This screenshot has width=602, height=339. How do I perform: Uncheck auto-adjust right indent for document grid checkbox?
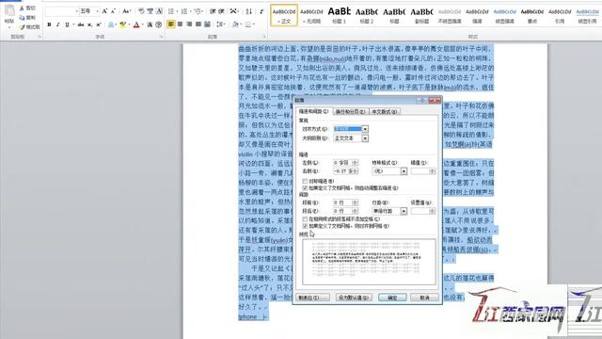pos(305,188)
